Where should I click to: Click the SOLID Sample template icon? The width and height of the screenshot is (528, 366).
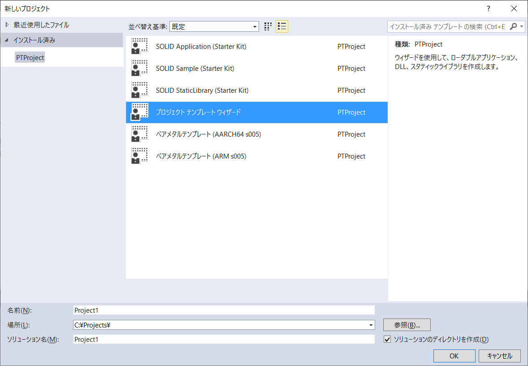point(139,69)
